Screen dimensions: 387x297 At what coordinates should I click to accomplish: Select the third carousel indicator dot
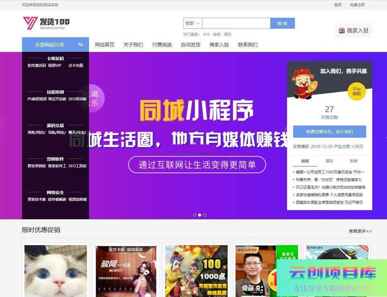(x=205, y=215)
